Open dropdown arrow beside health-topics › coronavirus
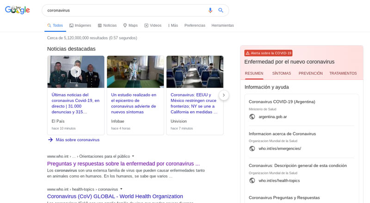This screenshot has height=203, width=370. click(x=122, y=189)
